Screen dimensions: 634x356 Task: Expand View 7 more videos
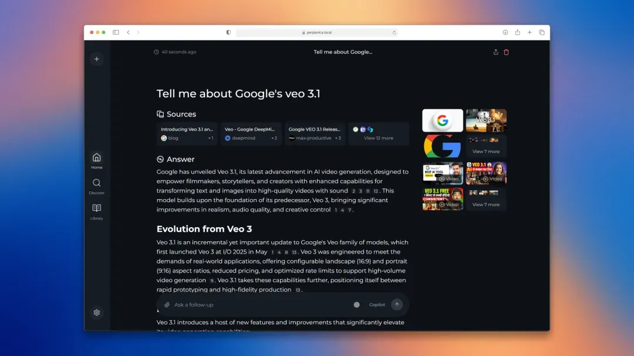point(486,200)
